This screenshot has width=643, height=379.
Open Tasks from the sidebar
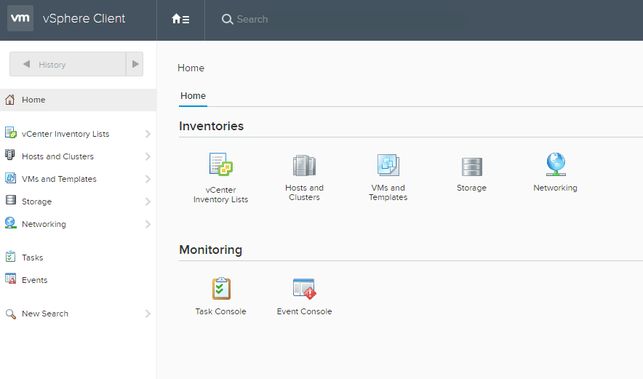(x=33, y=258)
